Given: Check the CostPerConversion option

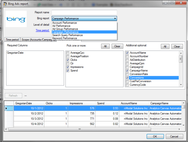Looking at the screenshot, I should (x=127, y=81).
